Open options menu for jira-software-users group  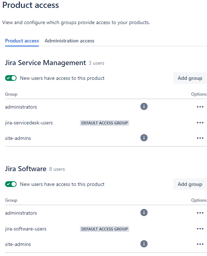pos(200,229)
